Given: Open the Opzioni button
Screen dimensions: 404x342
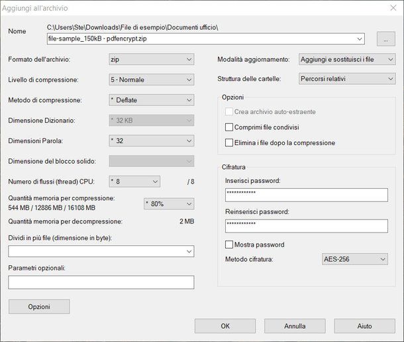Looking at the screenshot, I should 39,307.
